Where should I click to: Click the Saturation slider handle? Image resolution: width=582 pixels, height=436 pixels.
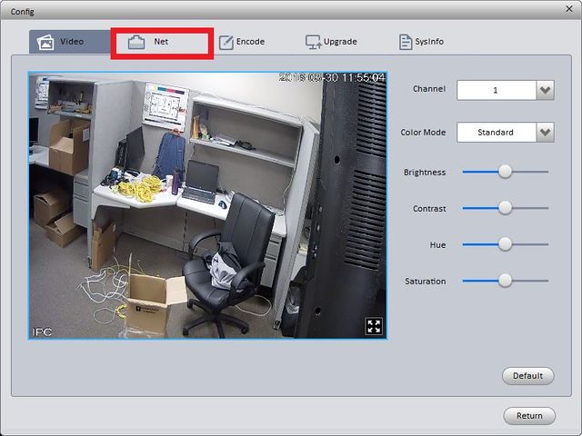(505, 281)
